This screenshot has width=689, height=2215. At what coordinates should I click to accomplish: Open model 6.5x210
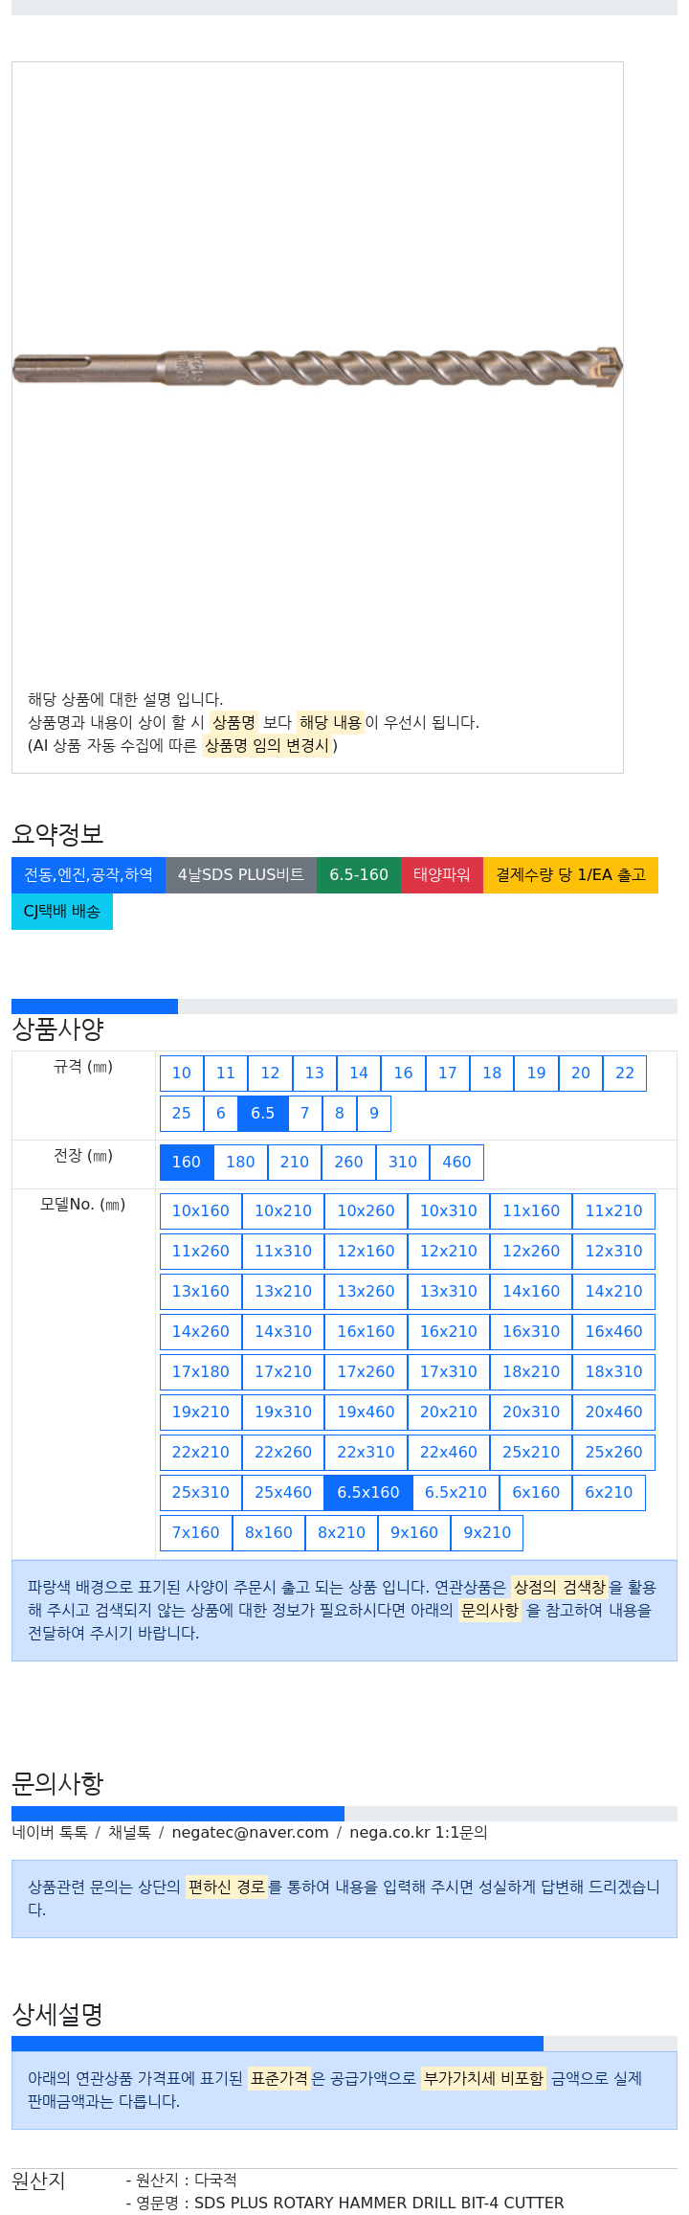click(x=456, y=1493)
